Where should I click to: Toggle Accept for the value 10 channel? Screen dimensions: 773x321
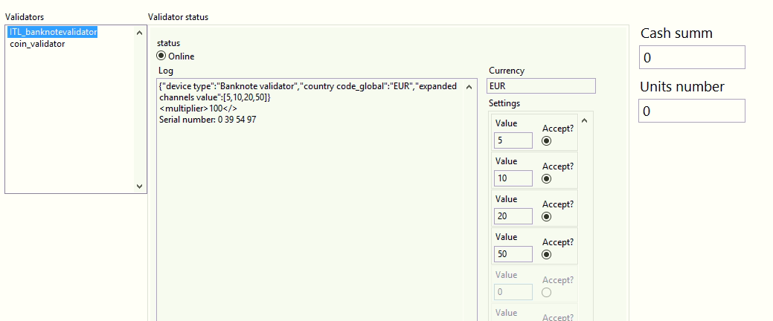pyautogui.click(x=547, y=178)
